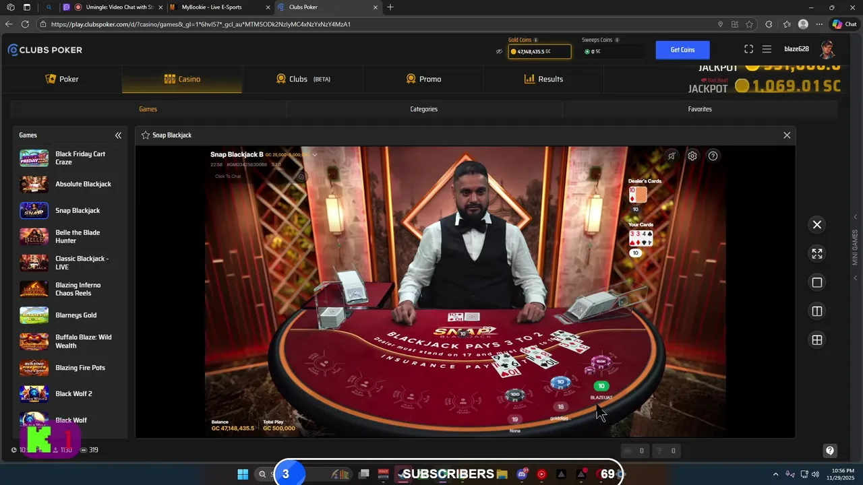
Task: Click the chat emoji icon beside Click To Chat
Action: point(301,176)
